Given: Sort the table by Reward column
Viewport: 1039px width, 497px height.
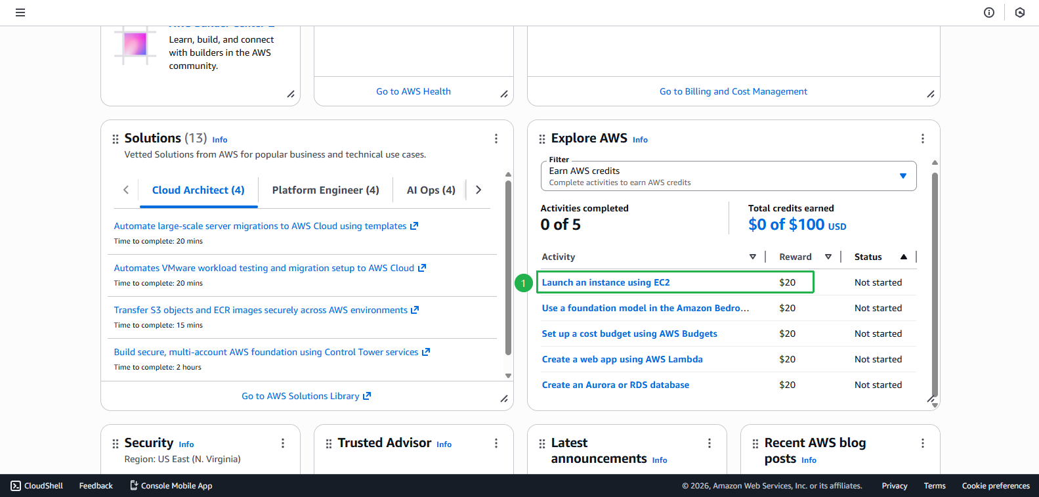Looking at the screenshot, I should tap(828, 257).
